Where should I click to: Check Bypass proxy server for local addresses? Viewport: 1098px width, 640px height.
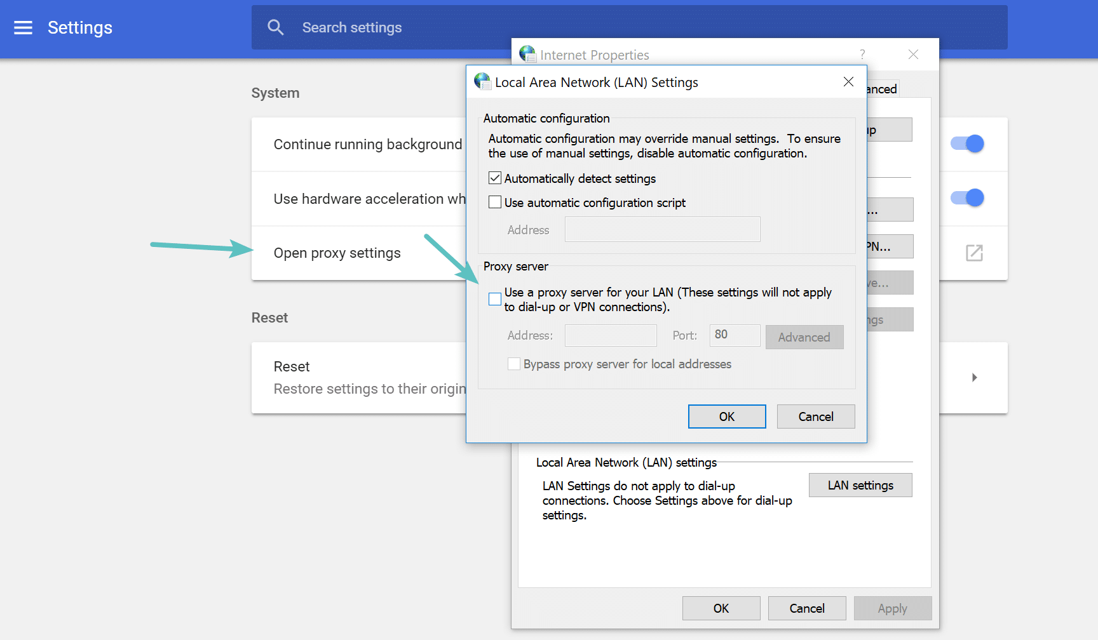pyautogui.click(x=513, y=363)
